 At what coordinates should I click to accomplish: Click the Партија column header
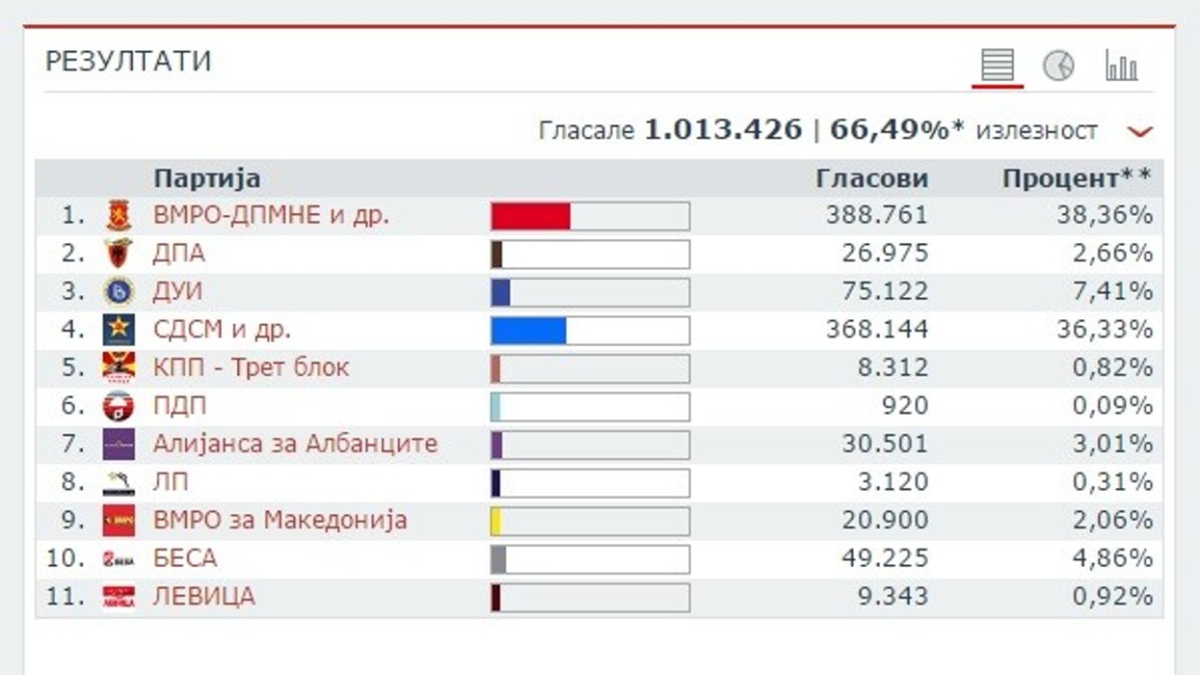coord(207,178)
